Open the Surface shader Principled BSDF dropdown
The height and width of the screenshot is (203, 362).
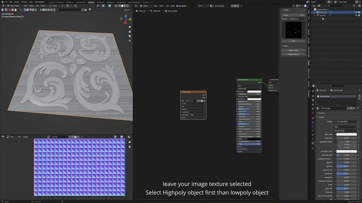(x=346, y=122)
